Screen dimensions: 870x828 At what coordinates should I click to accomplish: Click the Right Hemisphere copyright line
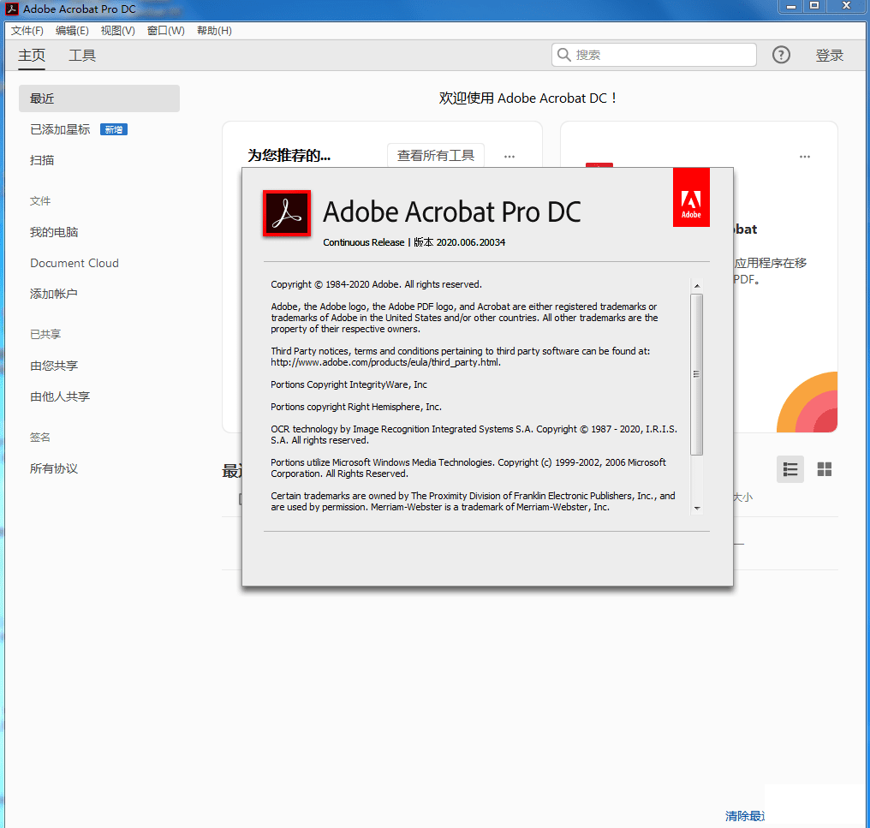(x=356, y=407)
